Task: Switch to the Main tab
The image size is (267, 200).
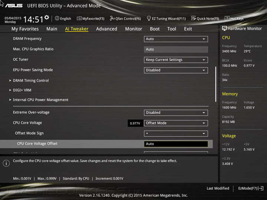Action: (52, 29)
